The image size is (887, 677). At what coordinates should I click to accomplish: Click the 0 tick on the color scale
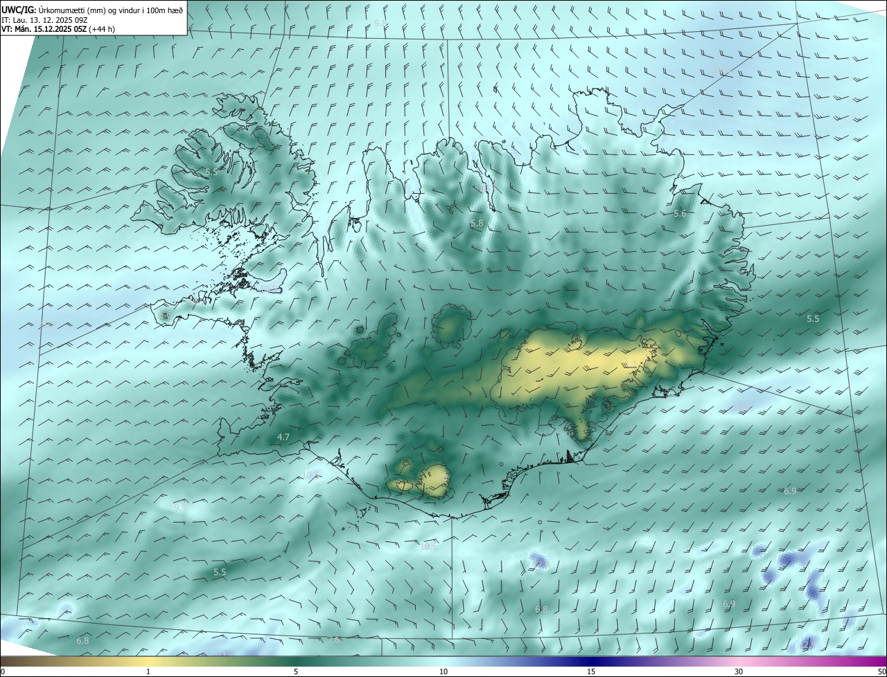tap(3, 671)
